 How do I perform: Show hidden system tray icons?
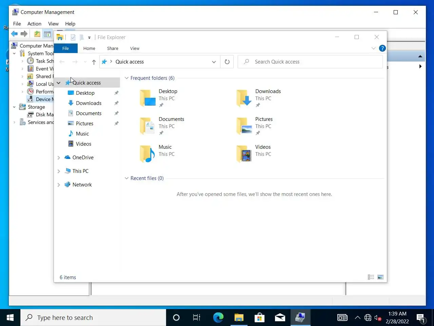[x=357, y=318]
